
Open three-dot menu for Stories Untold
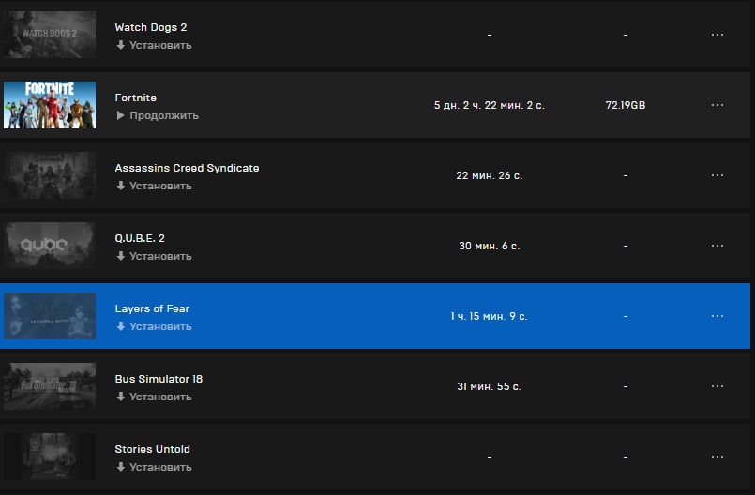point(717,457)
